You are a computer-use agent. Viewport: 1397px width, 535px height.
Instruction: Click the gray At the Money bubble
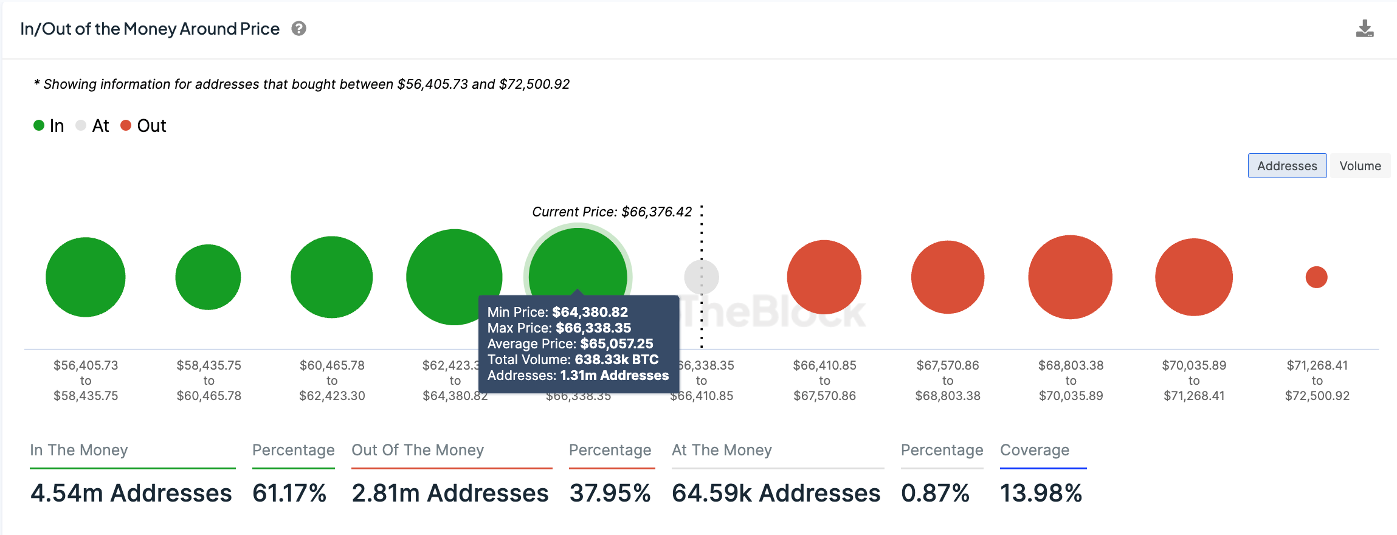[x=702, y=277]
